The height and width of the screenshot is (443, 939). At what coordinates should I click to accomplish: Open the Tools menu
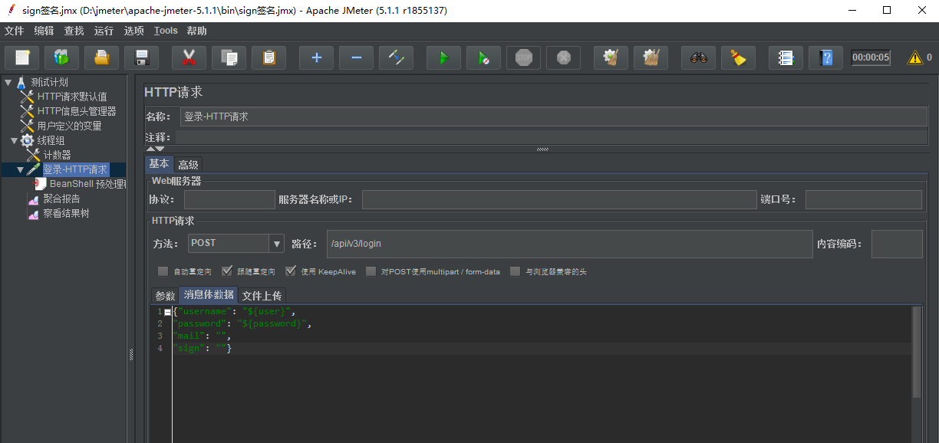click(x=166, y=31)
